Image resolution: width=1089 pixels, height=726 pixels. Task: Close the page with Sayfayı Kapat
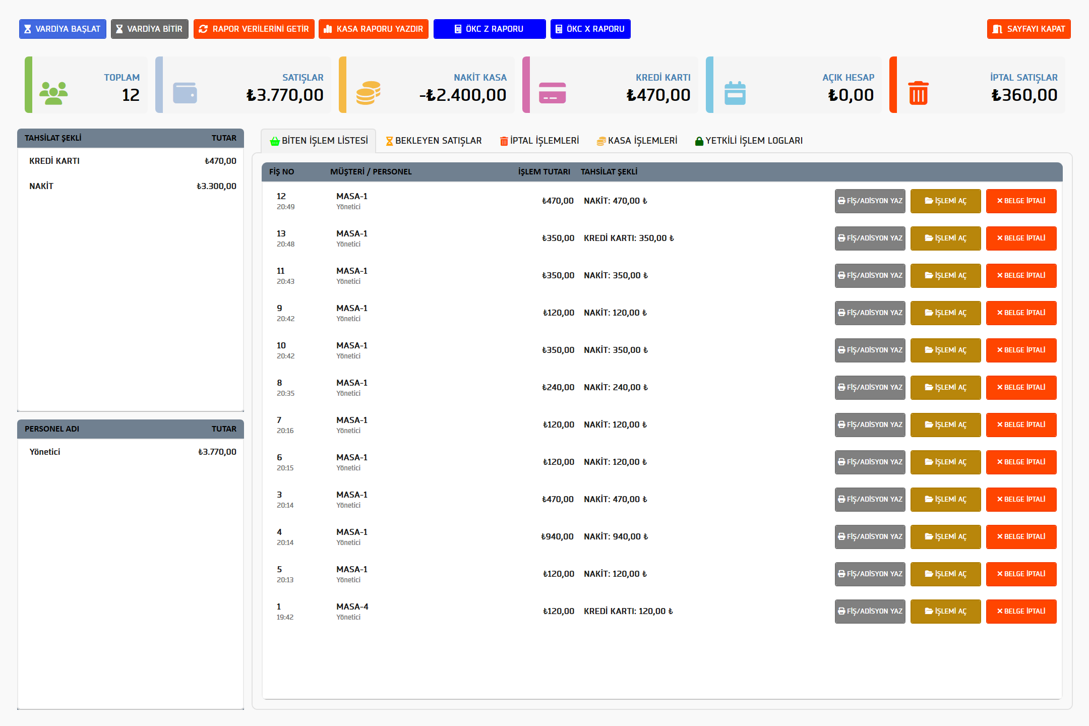click(x=1028, y=29)
